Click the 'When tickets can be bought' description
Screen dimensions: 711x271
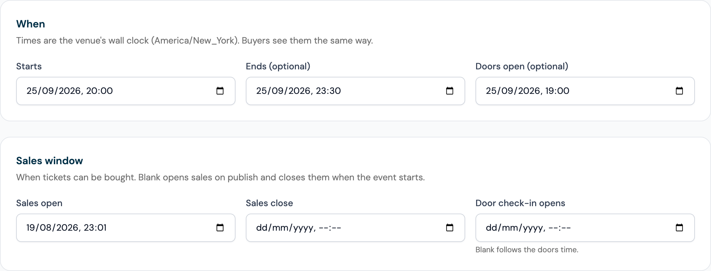221,177
